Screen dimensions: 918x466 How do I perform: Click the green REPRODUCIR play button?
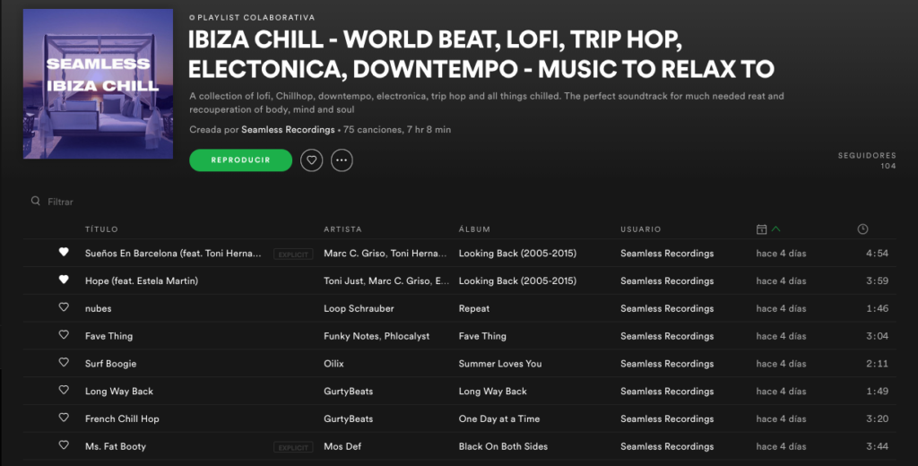[x=240, y=160]
